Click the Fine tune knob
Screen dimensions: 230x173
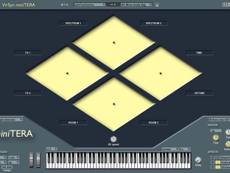216,138
